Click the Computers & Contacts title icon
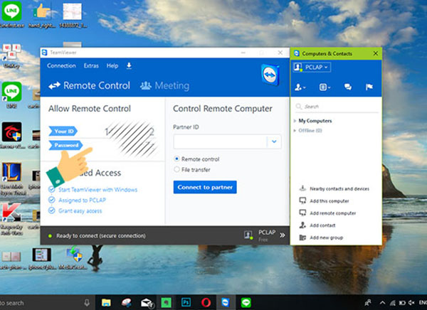 pos(297,53)
